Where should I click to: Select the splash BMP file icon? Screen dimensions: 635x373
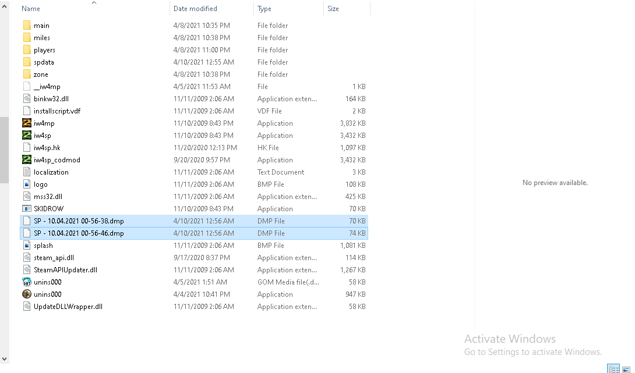[27, 245]
